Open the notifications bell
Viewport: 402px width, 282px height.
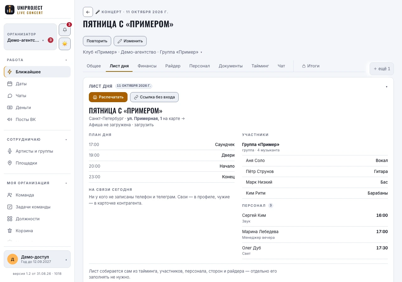(65, 30)
